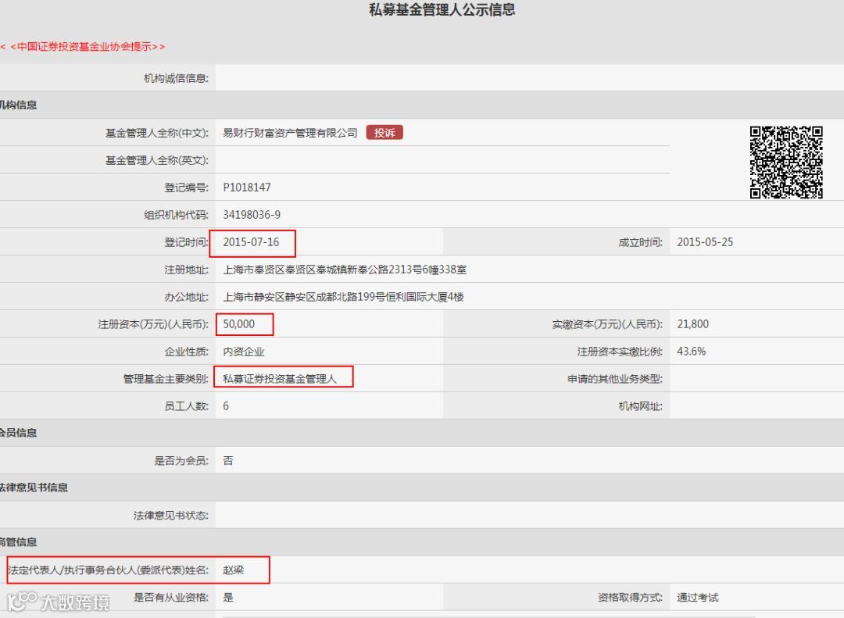Select qualification method 通过考试
The width and height of the screenshot is (844, 618).
[x=698, y=598]
